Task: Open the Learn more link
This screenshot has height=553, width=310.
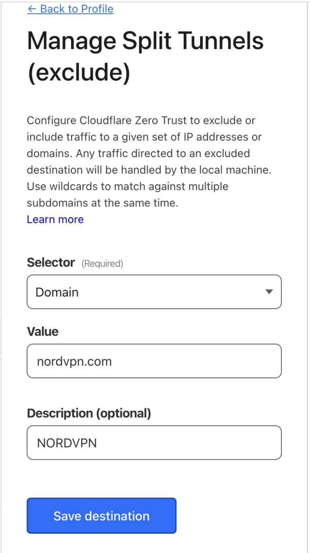Action: pos(55,219)
